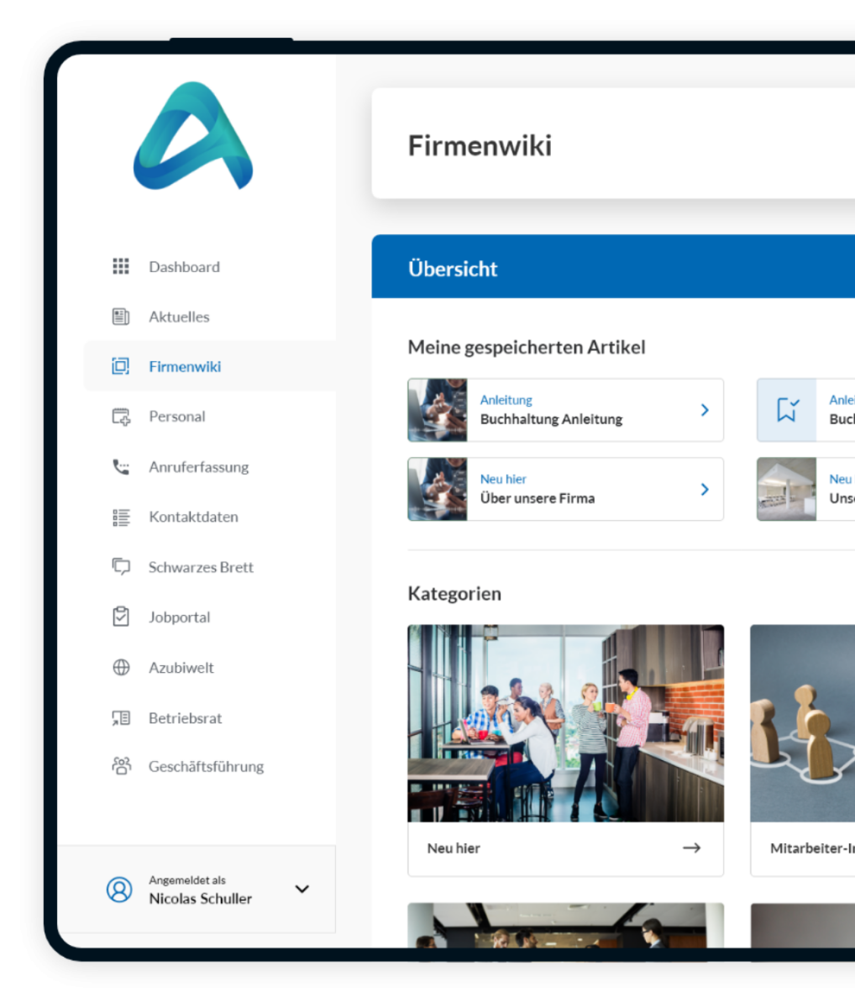Image resolution: width=855 pixels, height=1008 pixels.
Task: Click the Dashboard grid icon
Action: coord(121,266)
